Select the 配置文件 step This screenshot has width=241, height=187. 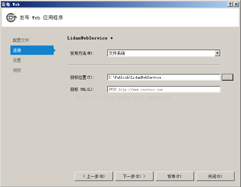tap(21, 40)
